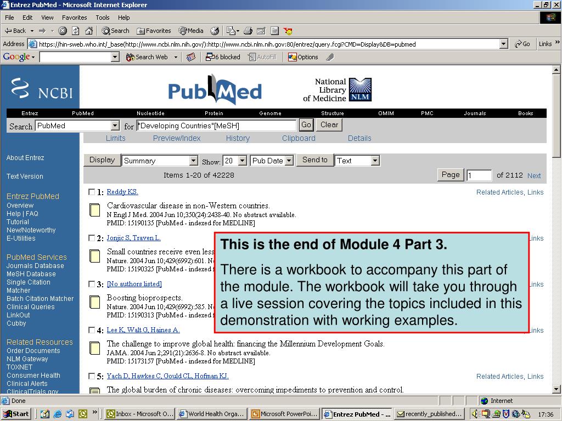Check the checkbox for result 1 Reddy KS
562x421 pixels.
92,192
